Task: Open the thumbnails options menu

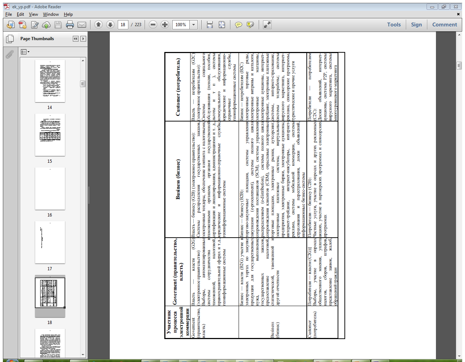Action: 25,52
